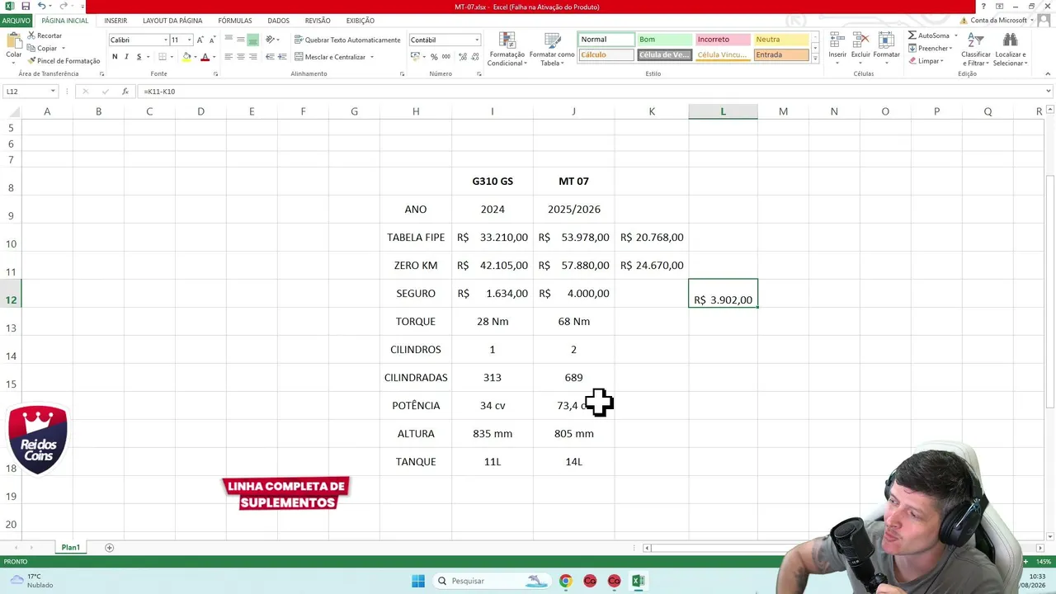Align text to top of cell
The image size is (1056, 594).
229,40
